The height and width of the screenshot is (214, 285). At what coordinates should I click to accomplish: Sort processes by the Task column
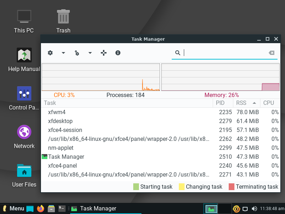[x=127, y=103]
